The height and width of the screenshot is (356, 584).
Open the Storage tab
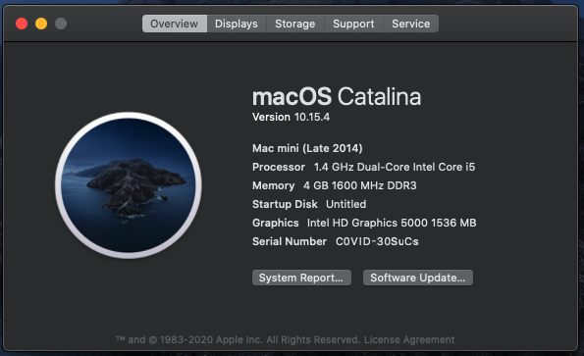click(295, 24)
